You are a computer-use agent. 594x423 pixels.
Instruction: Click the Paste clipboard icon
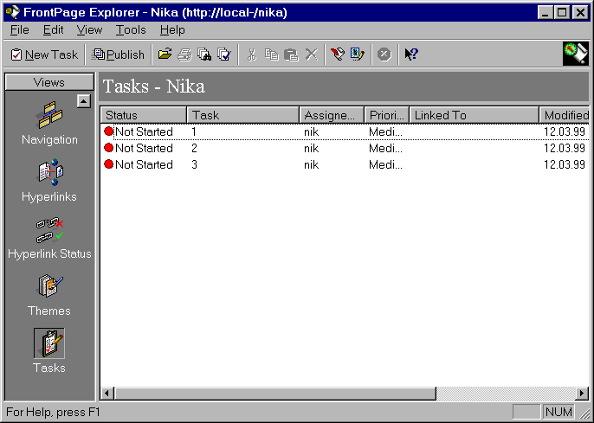point(291,54)
